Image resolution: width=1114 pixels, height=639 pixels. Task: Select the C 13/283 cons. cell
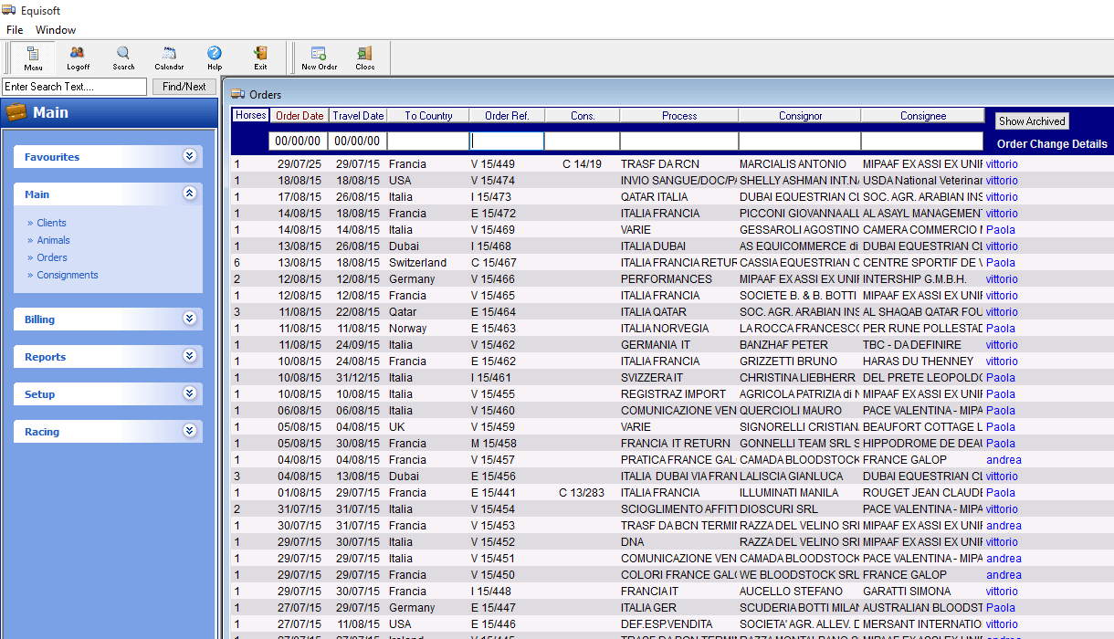point(582,493)
